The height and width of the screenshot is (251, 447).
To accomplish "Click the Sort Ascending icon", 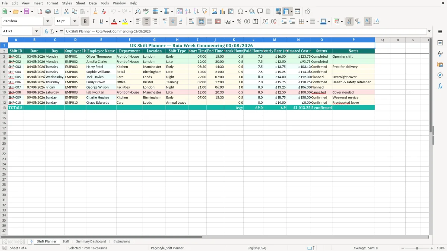I will pyautogui.click(x=188, y=12).
